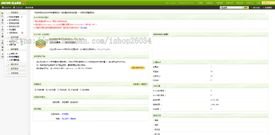
Task: Click the yellow 搜索 search button
Action: (246, 8)
